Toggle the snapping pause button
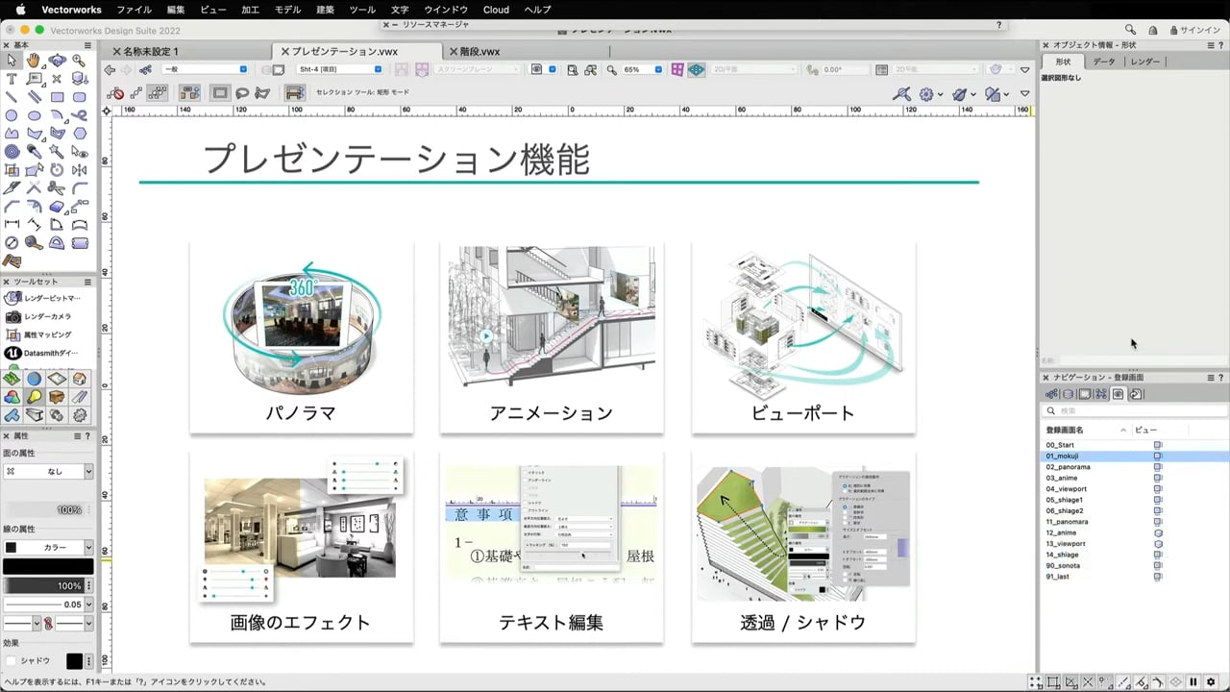 (x=1193, y=682)
